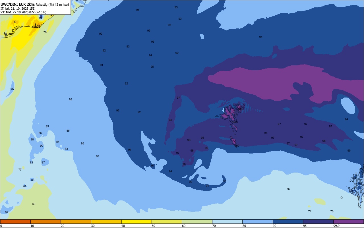Click the 80–90 light blue legend swatch
The width and height of the screenshot is (364, 228).
click(x=258, y=221)
